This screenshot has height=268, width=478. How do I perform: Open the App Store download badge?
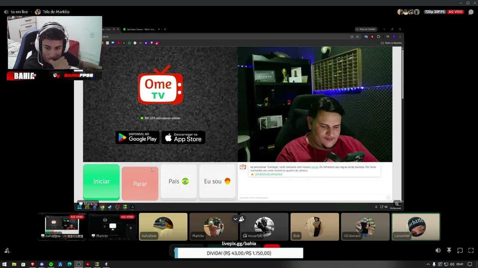pos(183,138)
